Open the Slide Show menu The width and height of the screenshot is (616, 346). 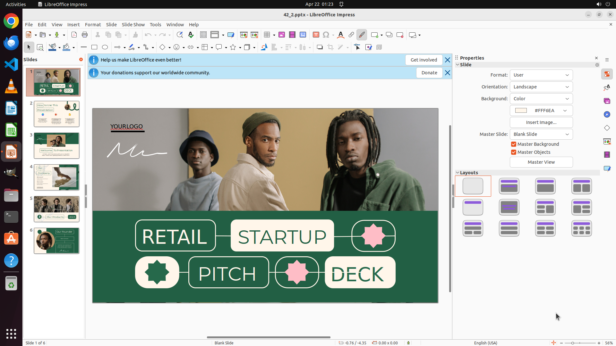coord(133,25)
